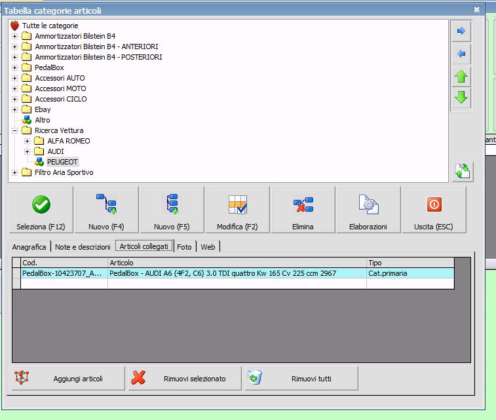Expand Ammortizzatori Bilstein B4 - POSTERIORI node
Viewport: 496px width, 420px height.
(14, 57)
